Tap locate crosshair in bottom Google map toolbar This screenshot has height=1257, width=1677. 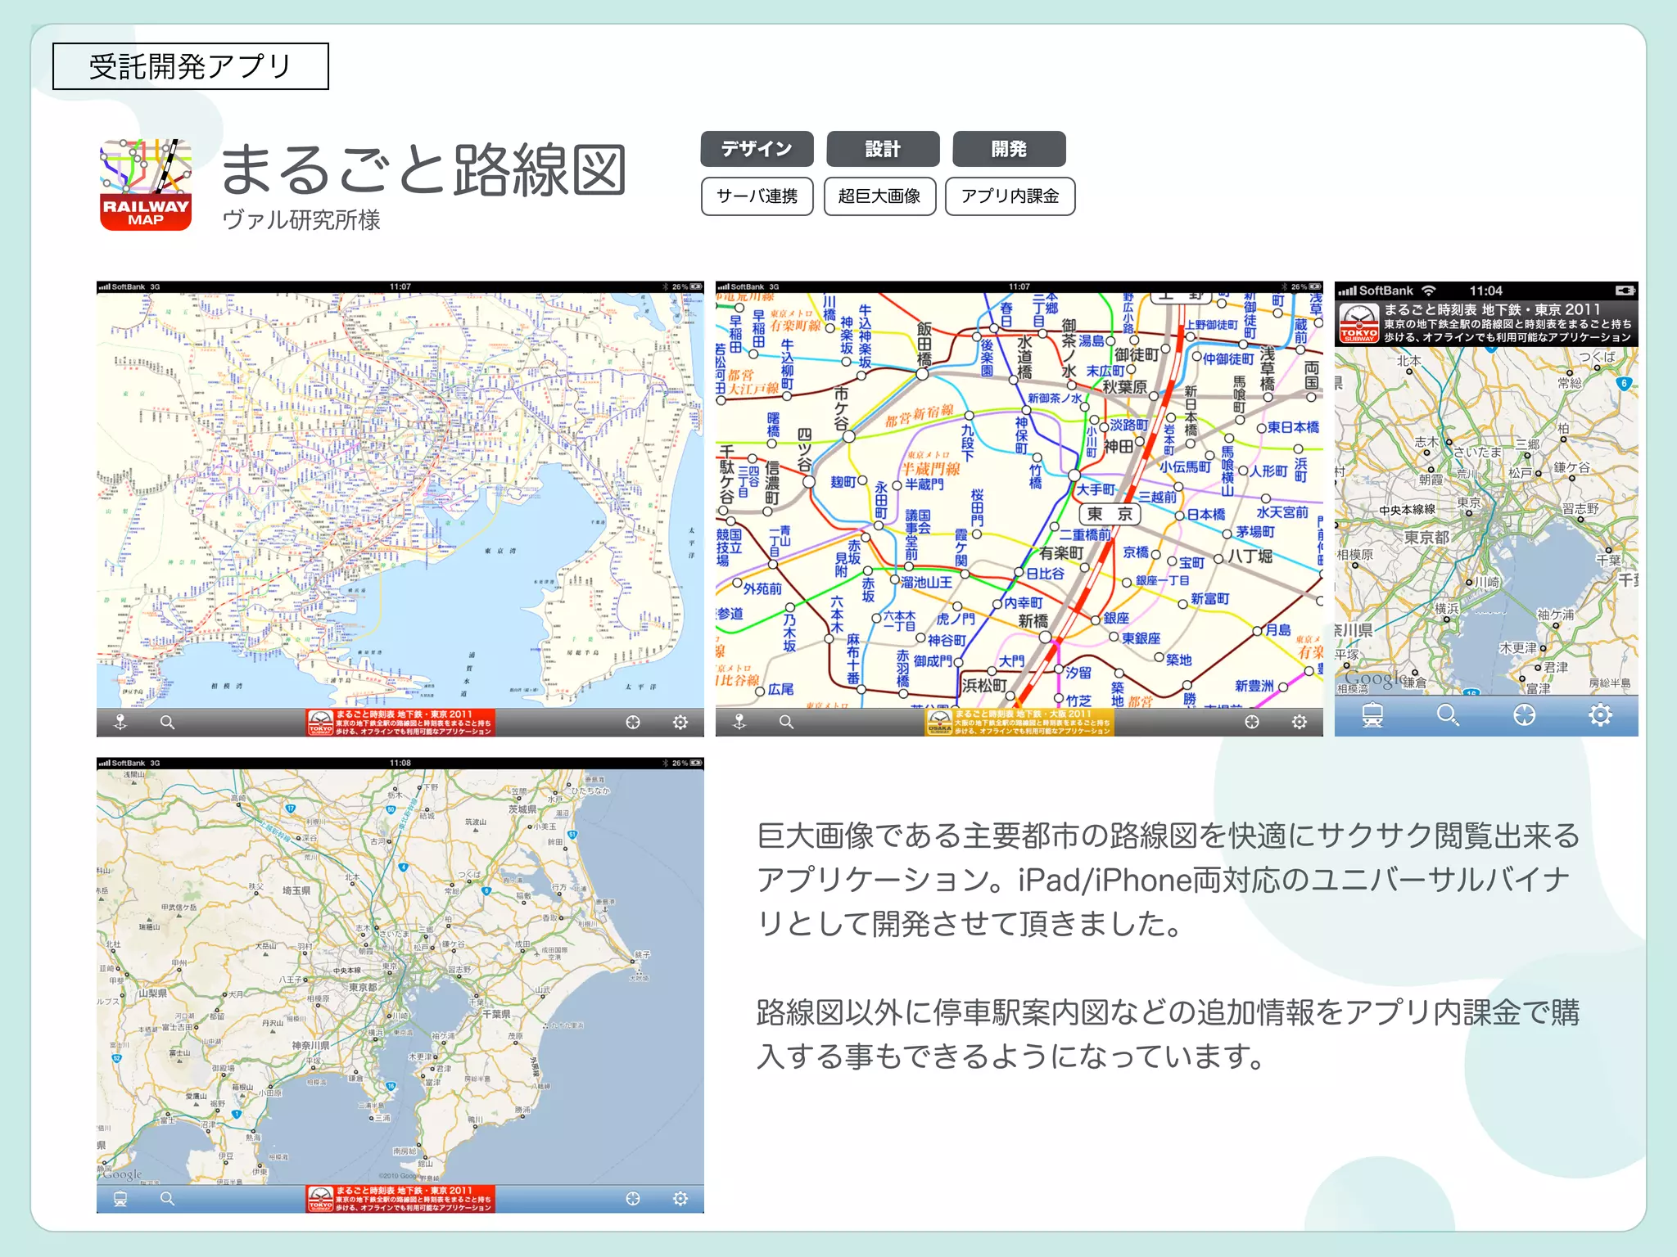(x=633, y=1199)
